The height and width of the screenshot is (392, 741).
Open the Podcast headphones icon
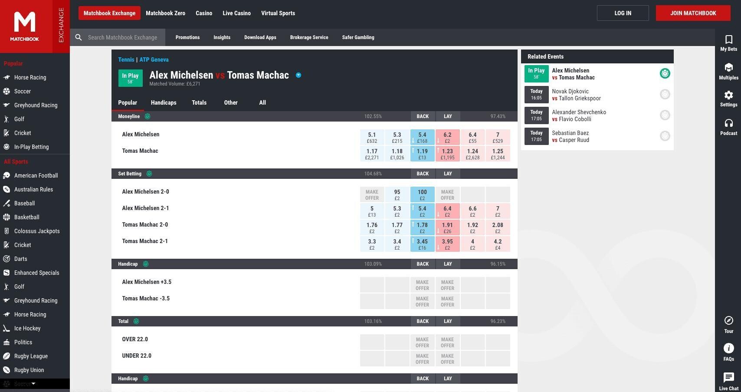tap(728, 123)
